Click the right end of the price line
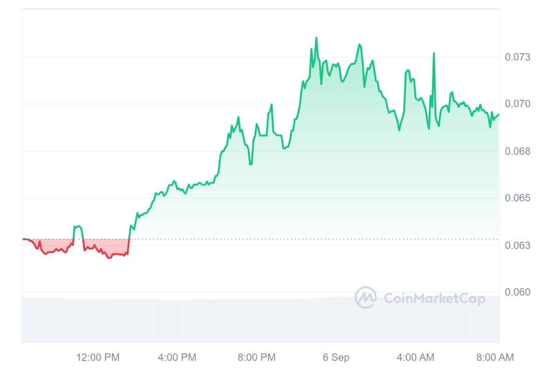 pyautogui.click(x=498, y=115)
